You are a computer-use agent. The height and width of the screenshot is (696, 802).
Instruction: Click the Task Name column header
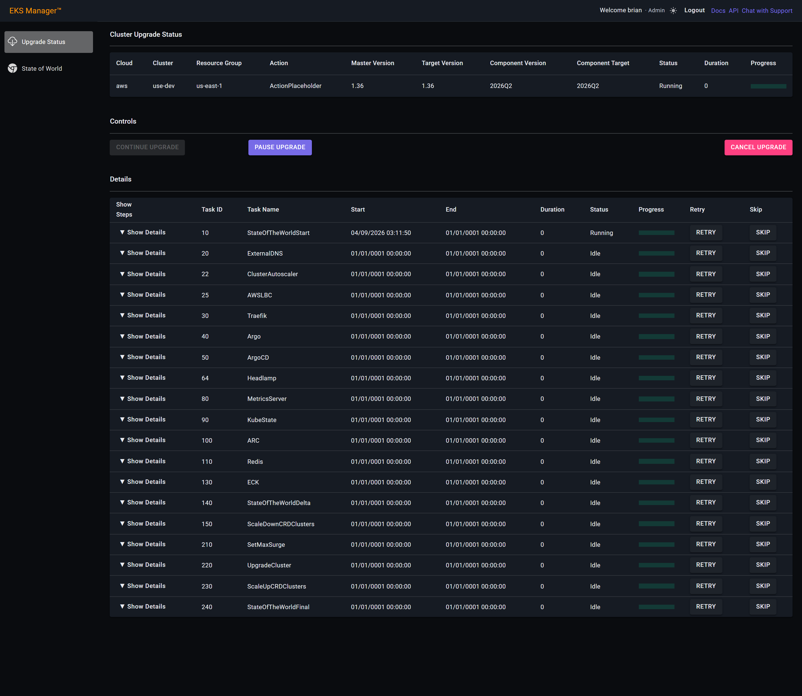[263, 209]
